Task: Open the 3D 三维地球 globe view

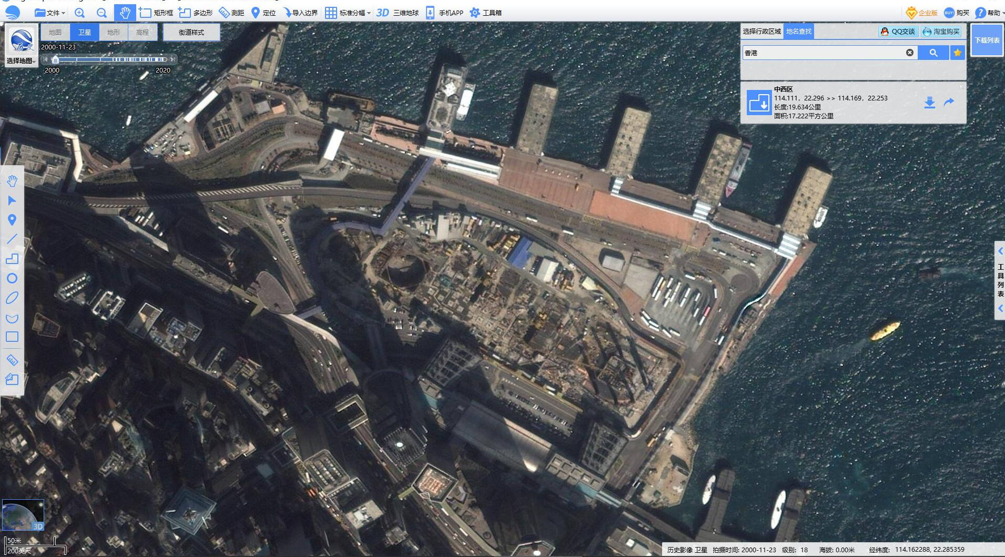Action: [398, 13]
